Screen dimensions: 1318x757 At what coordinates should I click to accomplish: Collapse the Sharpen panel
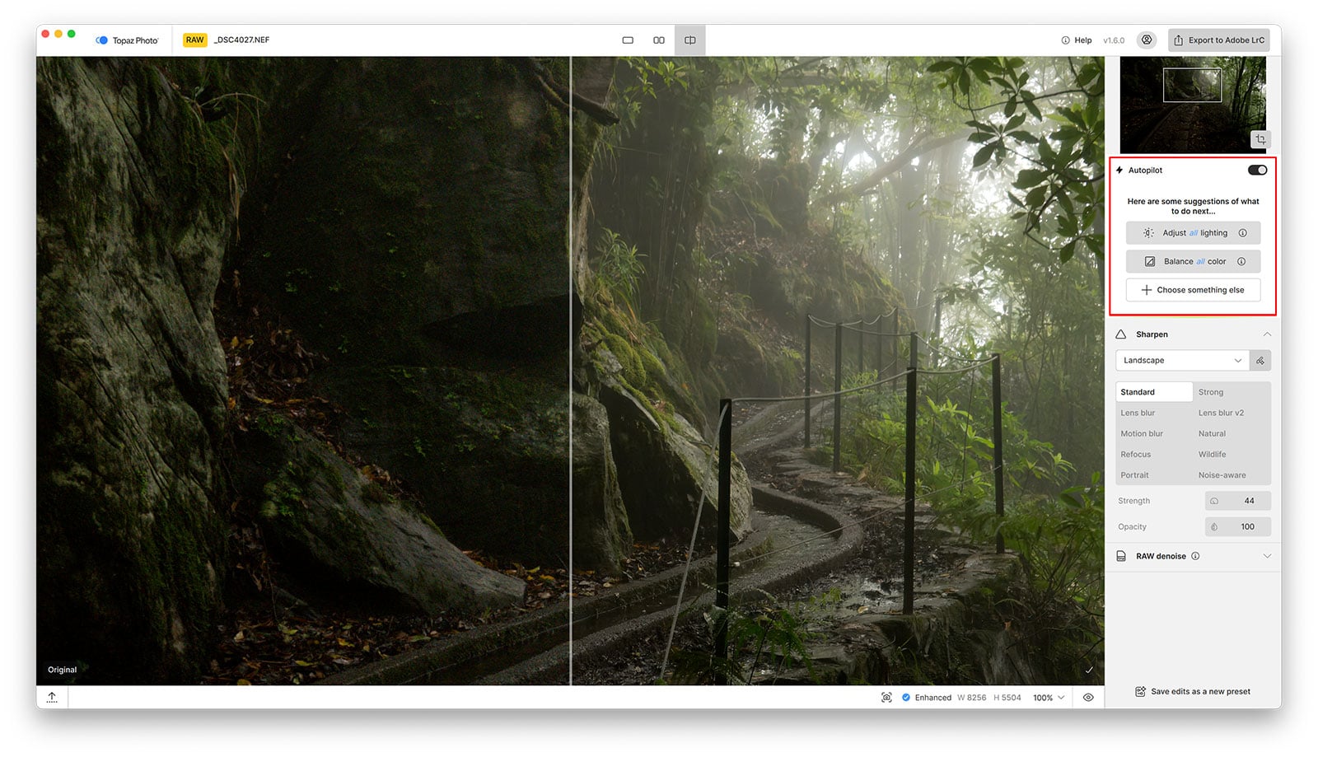pos(1267,334)
